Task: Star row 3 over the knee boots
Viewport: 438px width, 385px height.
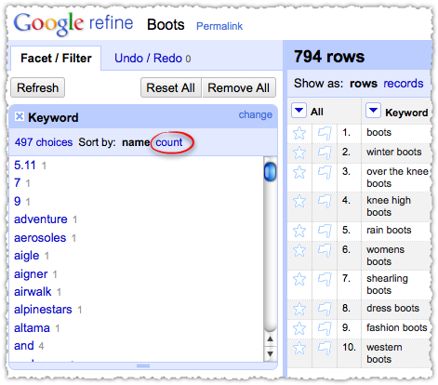Action: coord(299,172)
